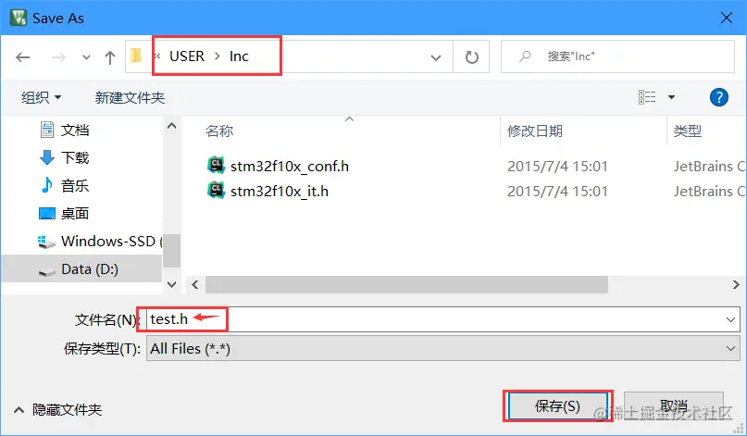Choose Windows-SSD drive in sidebar
Screen dimensions: 747x436
[x=100, y=241]
